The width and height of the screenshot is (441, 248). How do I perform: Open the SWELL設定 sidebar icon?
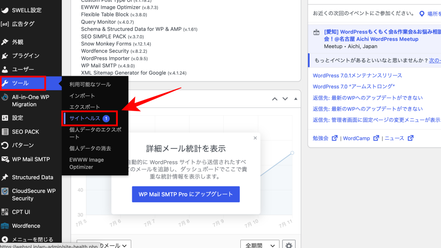click(x=5, y=10)
